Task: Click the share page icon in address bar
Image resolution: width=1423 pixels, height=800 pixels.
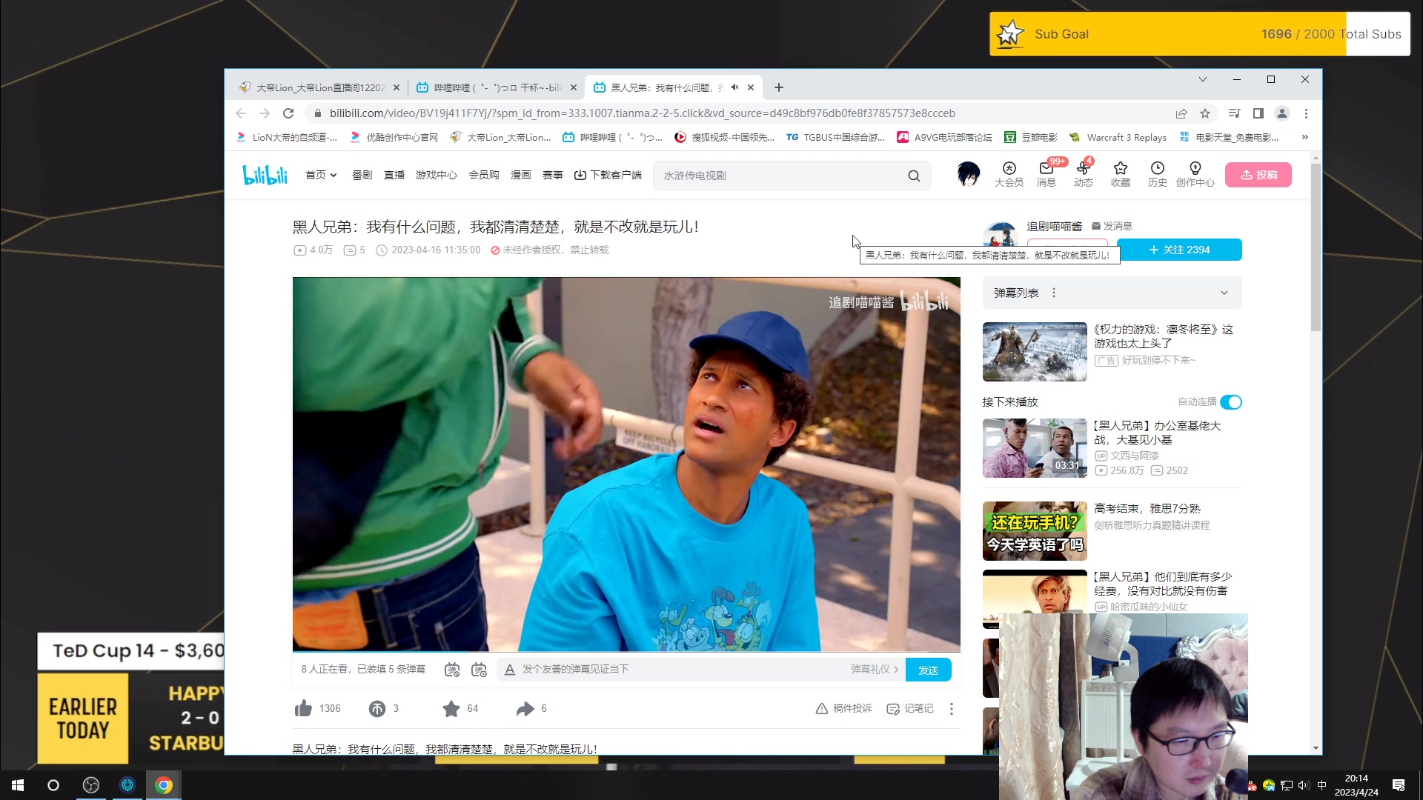Action: [x=1181, y=113]
